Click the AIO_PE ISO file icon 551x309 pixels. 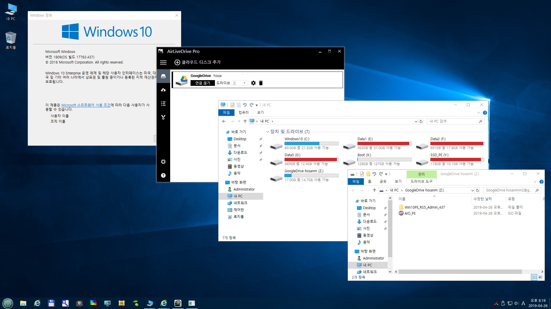(401, 213)
